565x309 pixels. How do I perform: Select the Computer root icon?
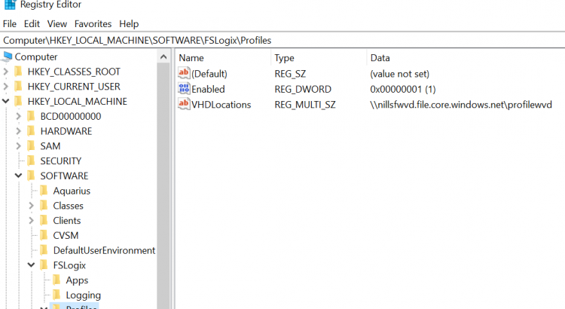coord(8,57)
